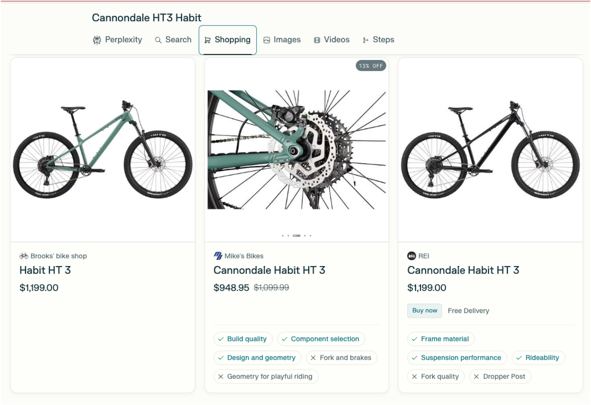The height and width of the screenshot is (405, 591).
Task: Select the active image carousel indicator
Action: click(x=297, y=236)
